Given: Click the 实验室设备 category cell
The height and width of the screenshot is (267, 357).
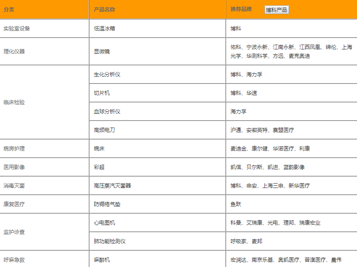Looking at the screenshot, I should 45,29.
